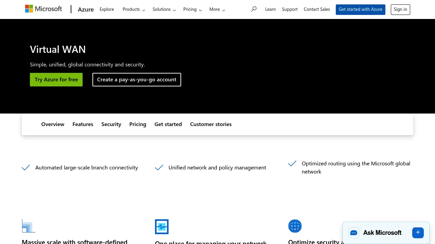435x244 pixels.
Task: Click the network monitoring pulse icon
Action: [x=162, y=227]
